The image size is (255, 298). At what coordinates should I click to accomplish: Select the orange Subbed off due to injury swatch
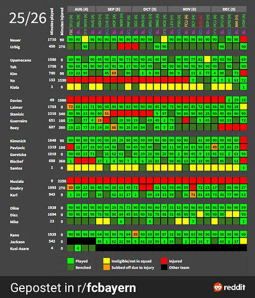(106, 268)
